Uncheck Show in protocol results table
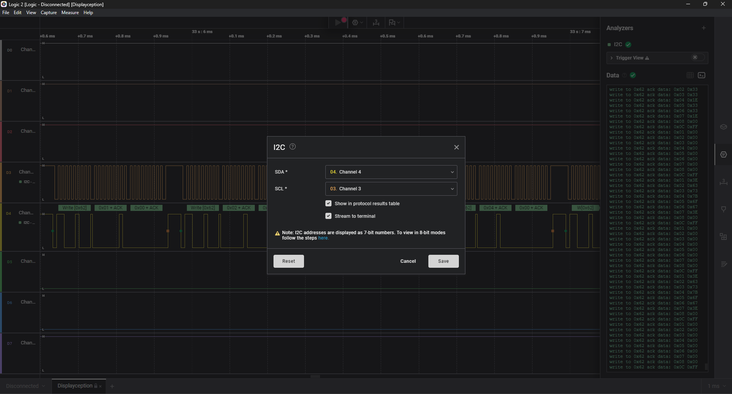The width and height of the screenshot is (732, 394). point(328,203)
